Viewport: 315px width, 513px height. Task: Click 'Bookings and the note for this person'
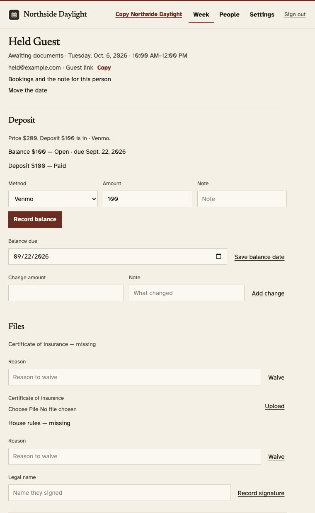(x=60, y=79)
